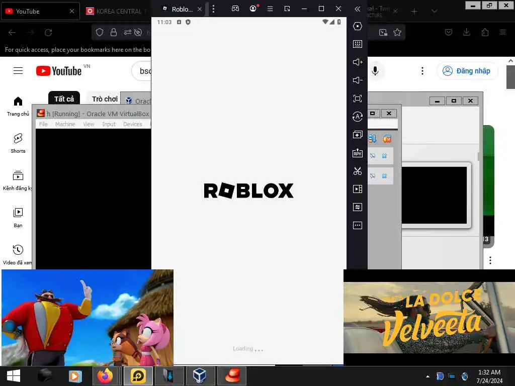Image resolution: width=515 pixels, height=386 pixels.
Task: Bookmark this page with the star icon
Action: pos(397,32)
